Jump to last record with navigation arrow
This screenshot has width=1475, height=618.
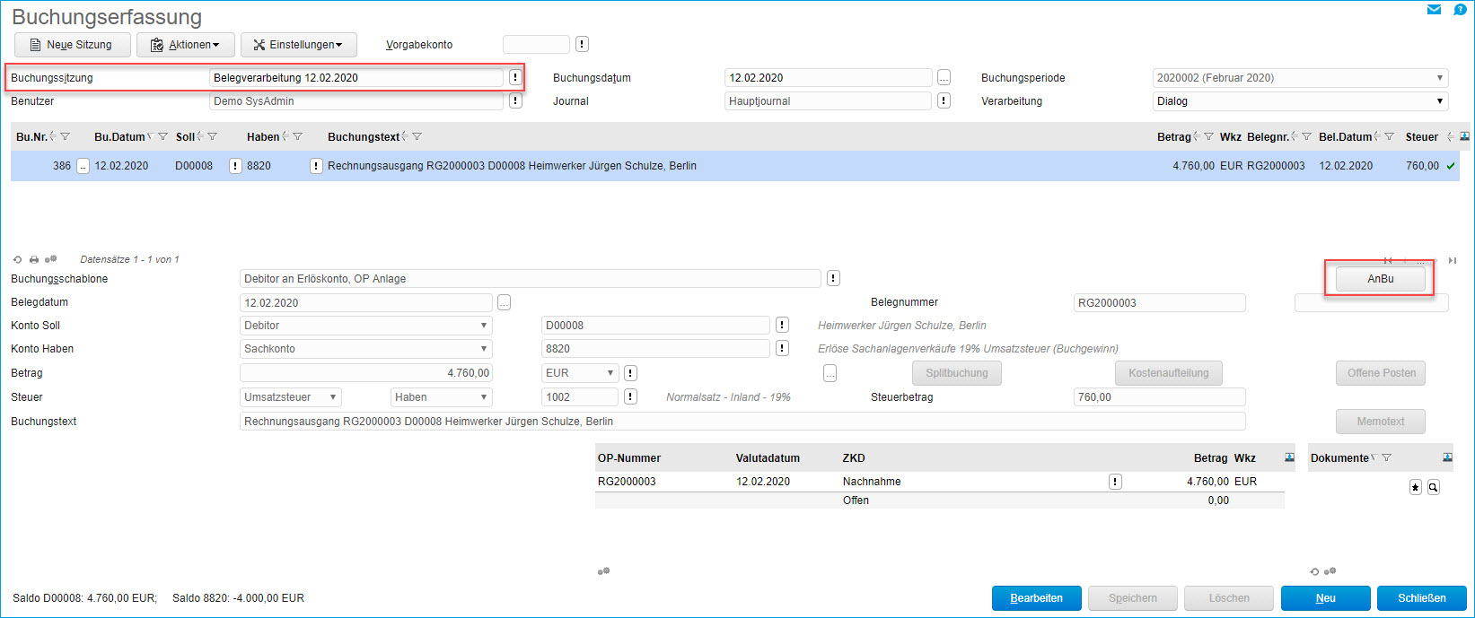coord(1452,260)
